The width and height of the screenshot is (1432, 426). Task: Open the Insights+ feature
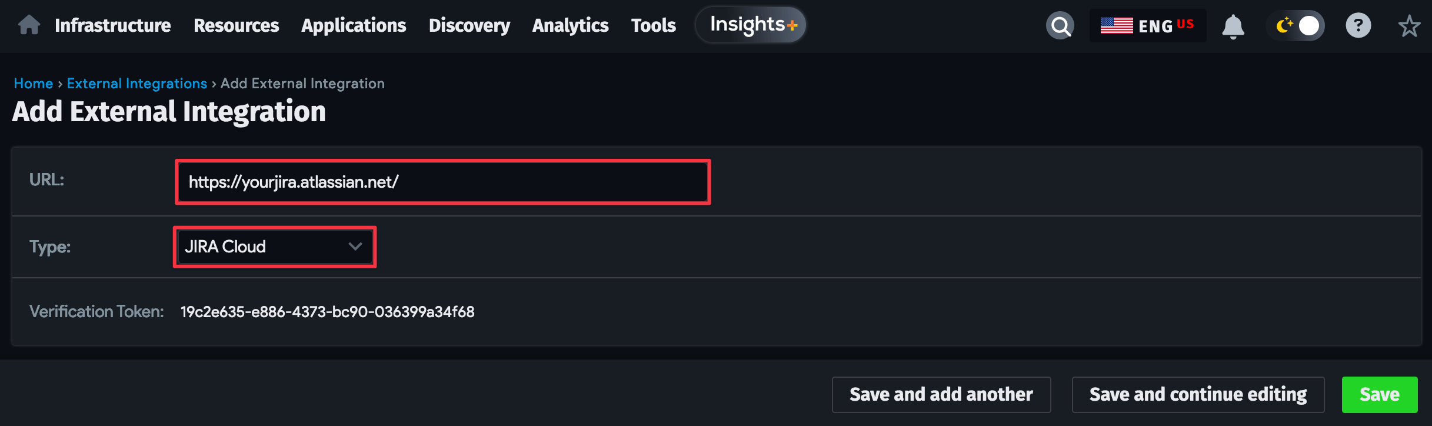tap(750, 24)
